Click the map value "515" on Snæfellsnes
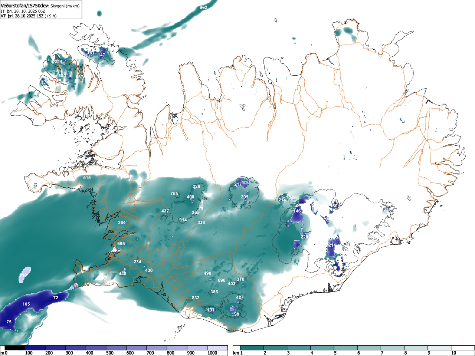 [x=87, y=178]
